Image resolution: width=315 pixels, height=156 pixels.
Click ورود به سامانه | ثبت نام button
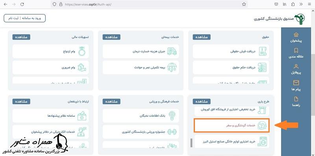coord(25,18)
